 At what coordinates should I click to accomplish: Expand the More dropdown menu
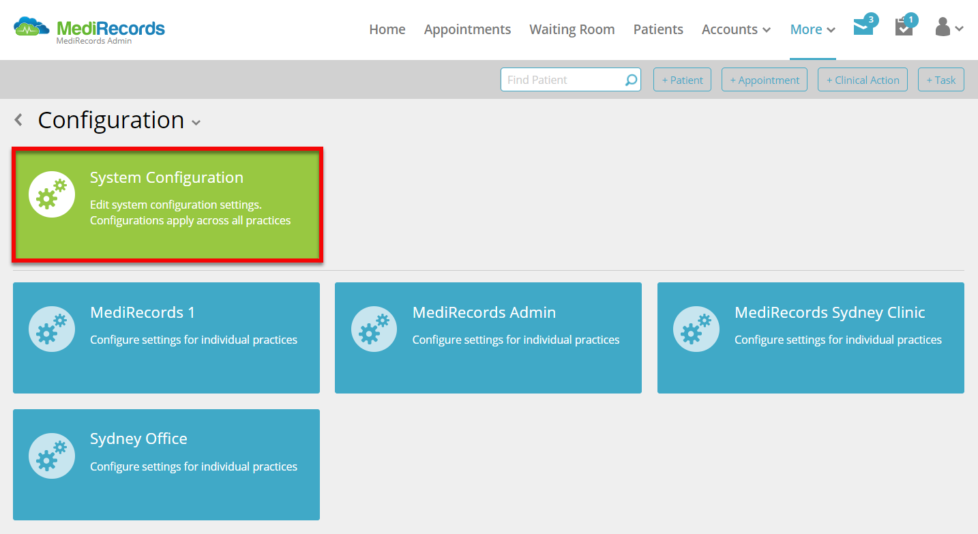[x=812, y=29]
